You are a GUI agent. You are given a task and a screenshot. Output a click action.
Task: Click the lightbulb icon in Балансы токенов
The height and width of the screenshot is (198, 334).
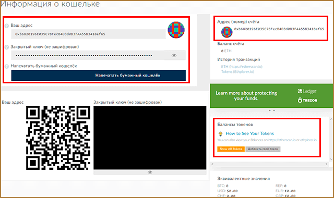[220, 134]
